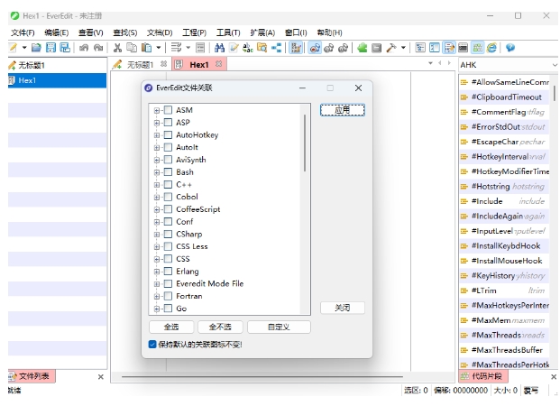Toggle the green code snippets grid icon
Image resolution: width=560 pixels, height=406 pixels.
tap(478, 48)
